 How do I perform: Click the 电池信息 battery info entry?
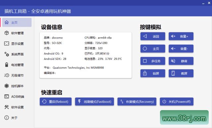[103, 59]
